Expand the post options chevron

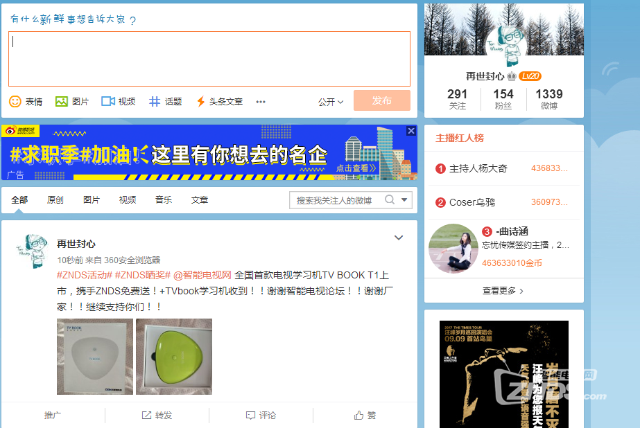[x=399, y=238]
